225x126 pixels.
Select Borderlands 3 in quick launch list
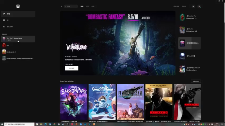click(x=18, y=52)
